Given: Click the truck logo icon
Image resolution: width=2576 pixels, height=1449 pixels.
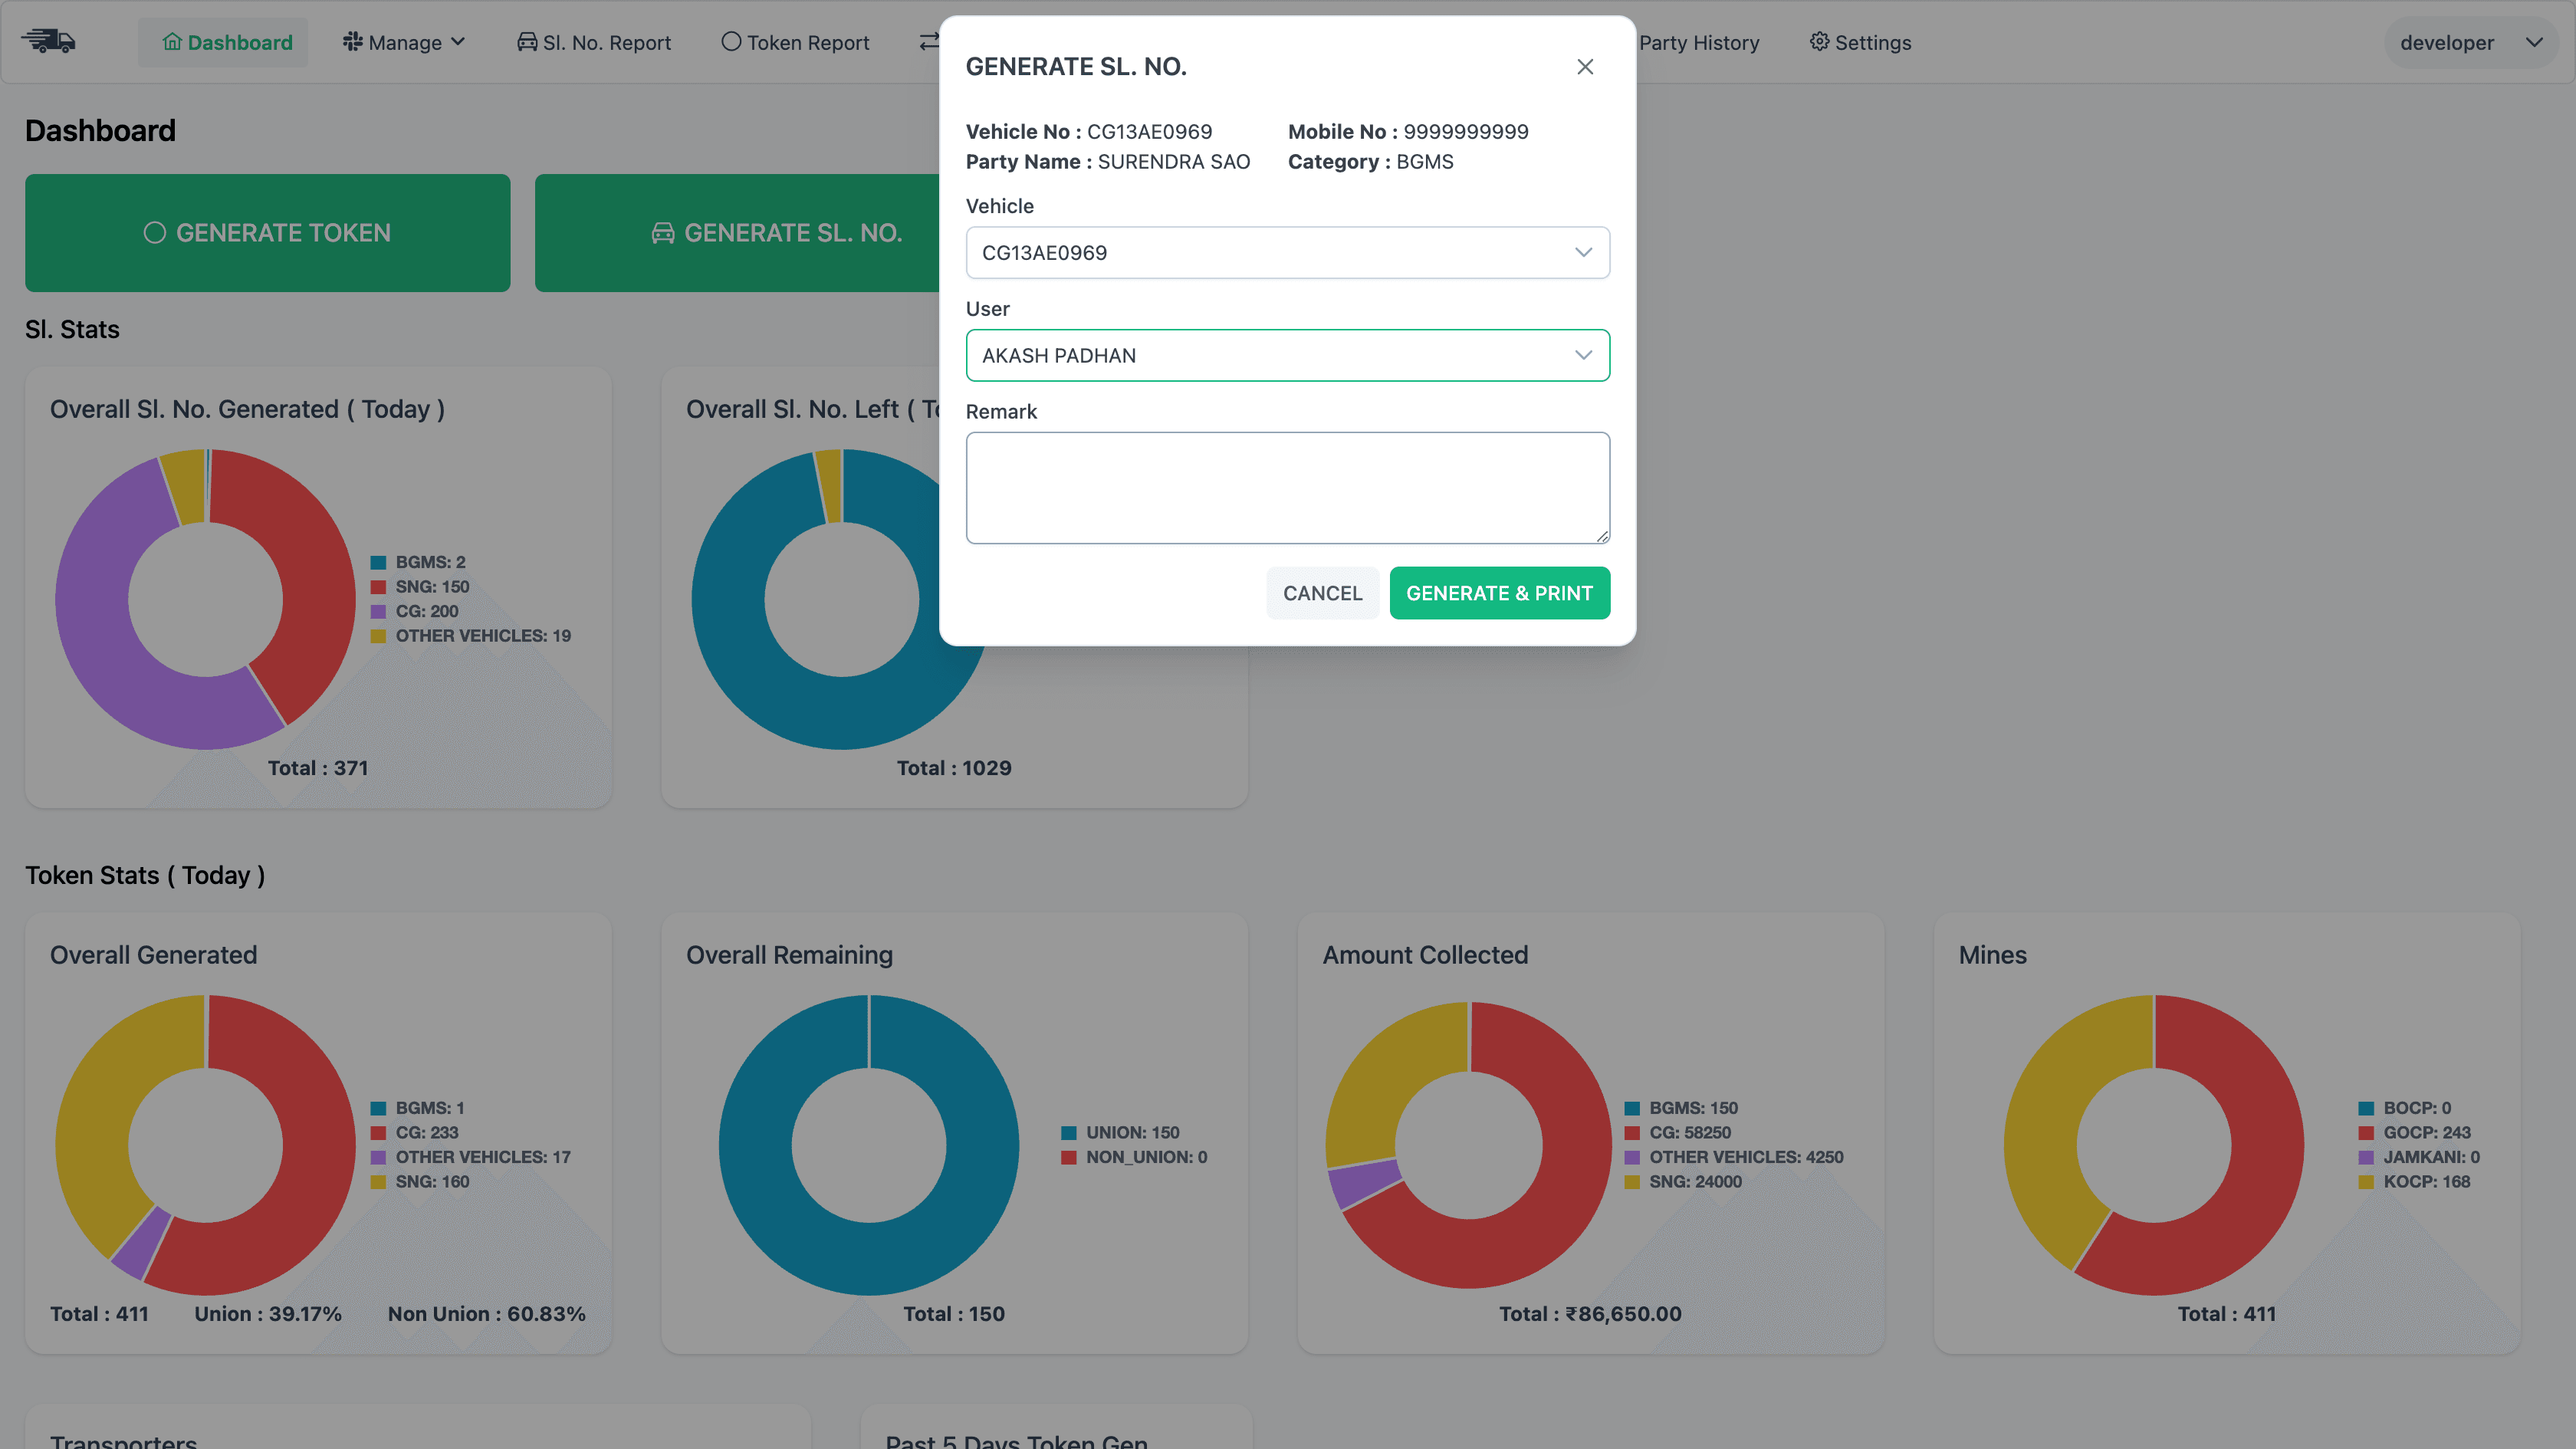Looking at the screenshot, I should (48, 42).
